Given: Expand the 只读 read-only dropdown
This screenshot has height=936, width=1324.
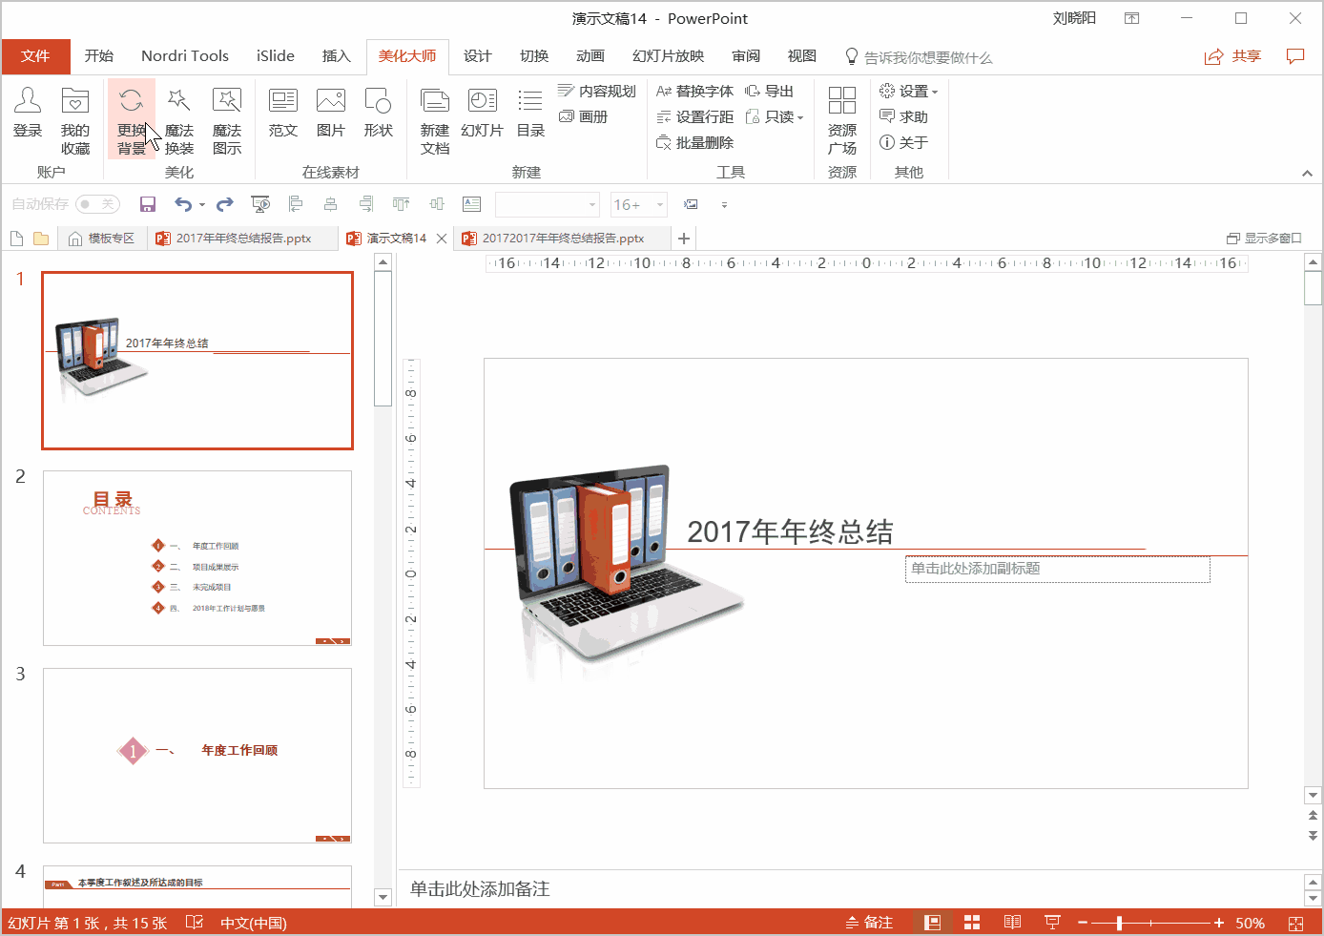Looking at the screenshot, I should click(775, 117).
